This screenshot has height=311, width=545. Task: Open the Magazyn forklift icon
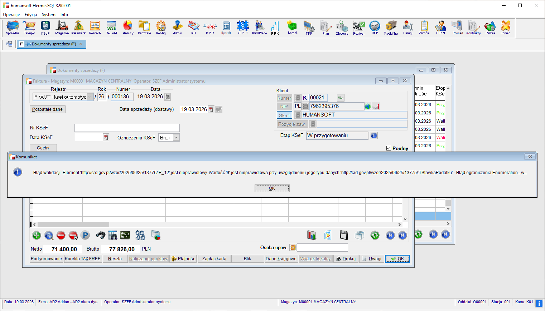tap(62, 28)
